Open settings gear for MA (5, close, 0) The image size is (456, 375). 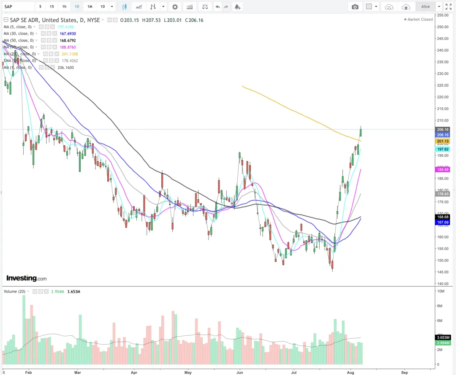tap(47, 27)
